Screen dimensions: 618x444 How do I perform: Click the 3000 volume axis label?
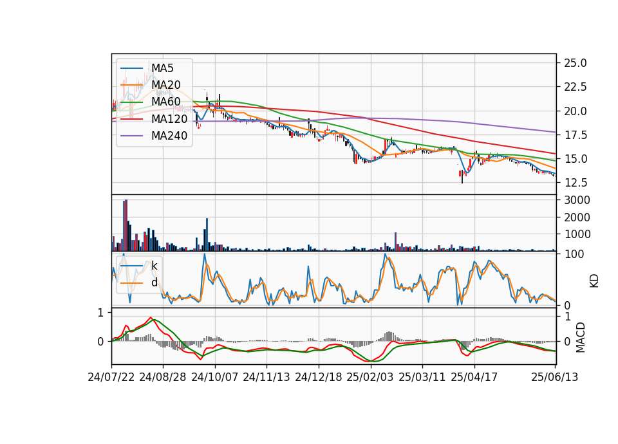pyautogui.click(x=577, y=200)
